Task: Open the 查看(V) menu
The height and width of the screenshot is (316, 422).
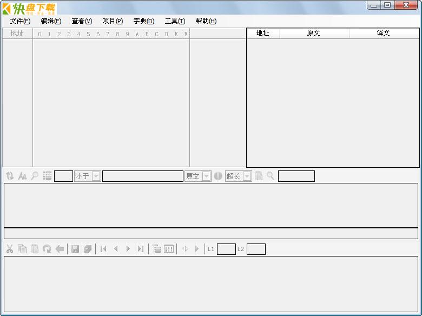Action: pyautogui.click(x=82, y=21)
